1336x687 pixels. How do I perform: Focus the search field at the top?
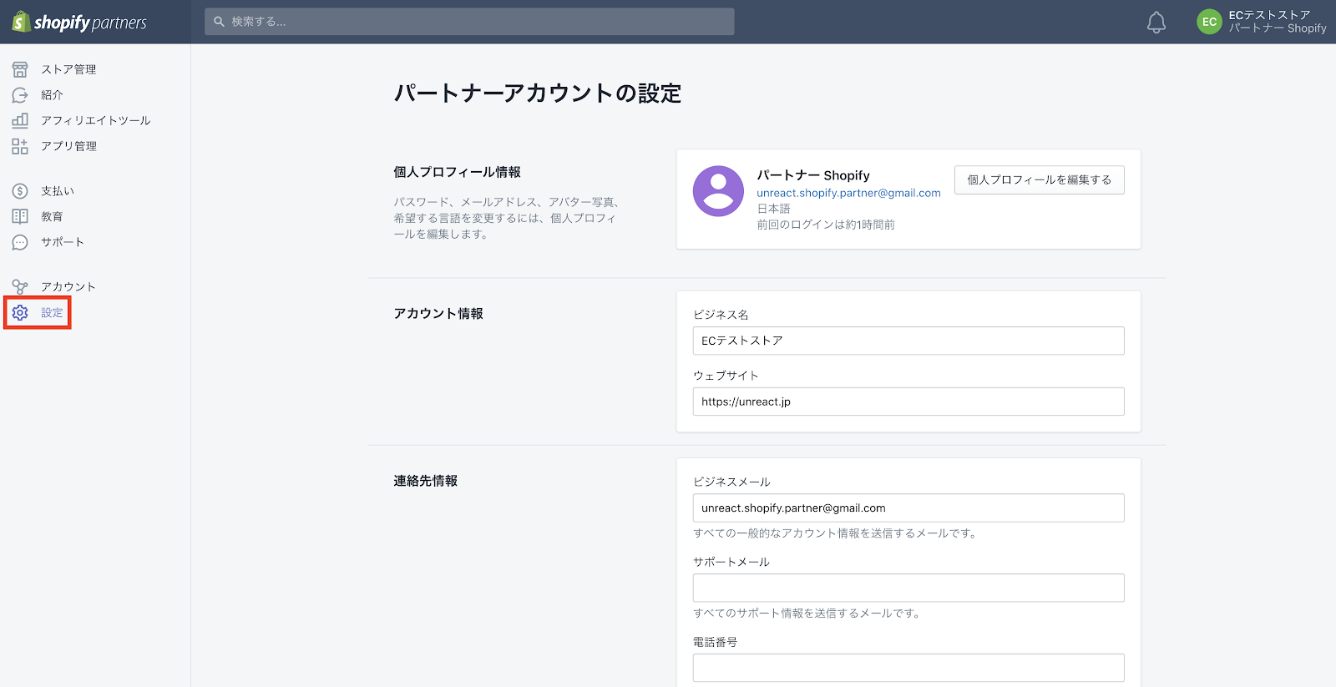coord(469,22)
